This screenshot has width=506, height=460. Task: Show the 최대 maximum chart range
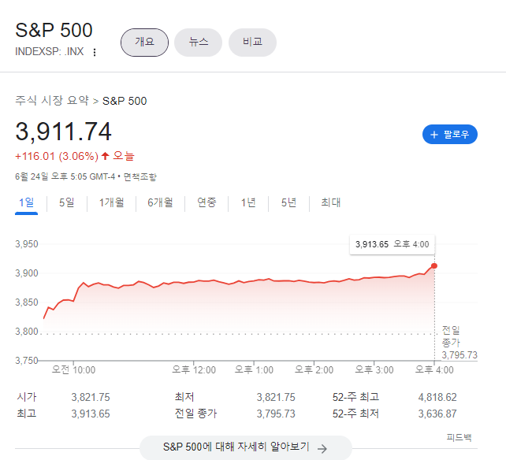(x=331, y=202)
